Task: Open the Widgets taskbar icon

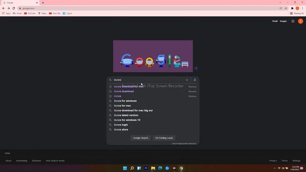Action: [139, 168]
